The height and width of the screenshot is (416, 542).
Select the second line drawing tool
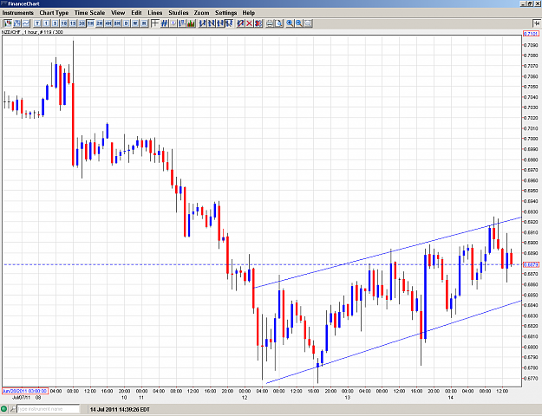click(x=212, y=23)
